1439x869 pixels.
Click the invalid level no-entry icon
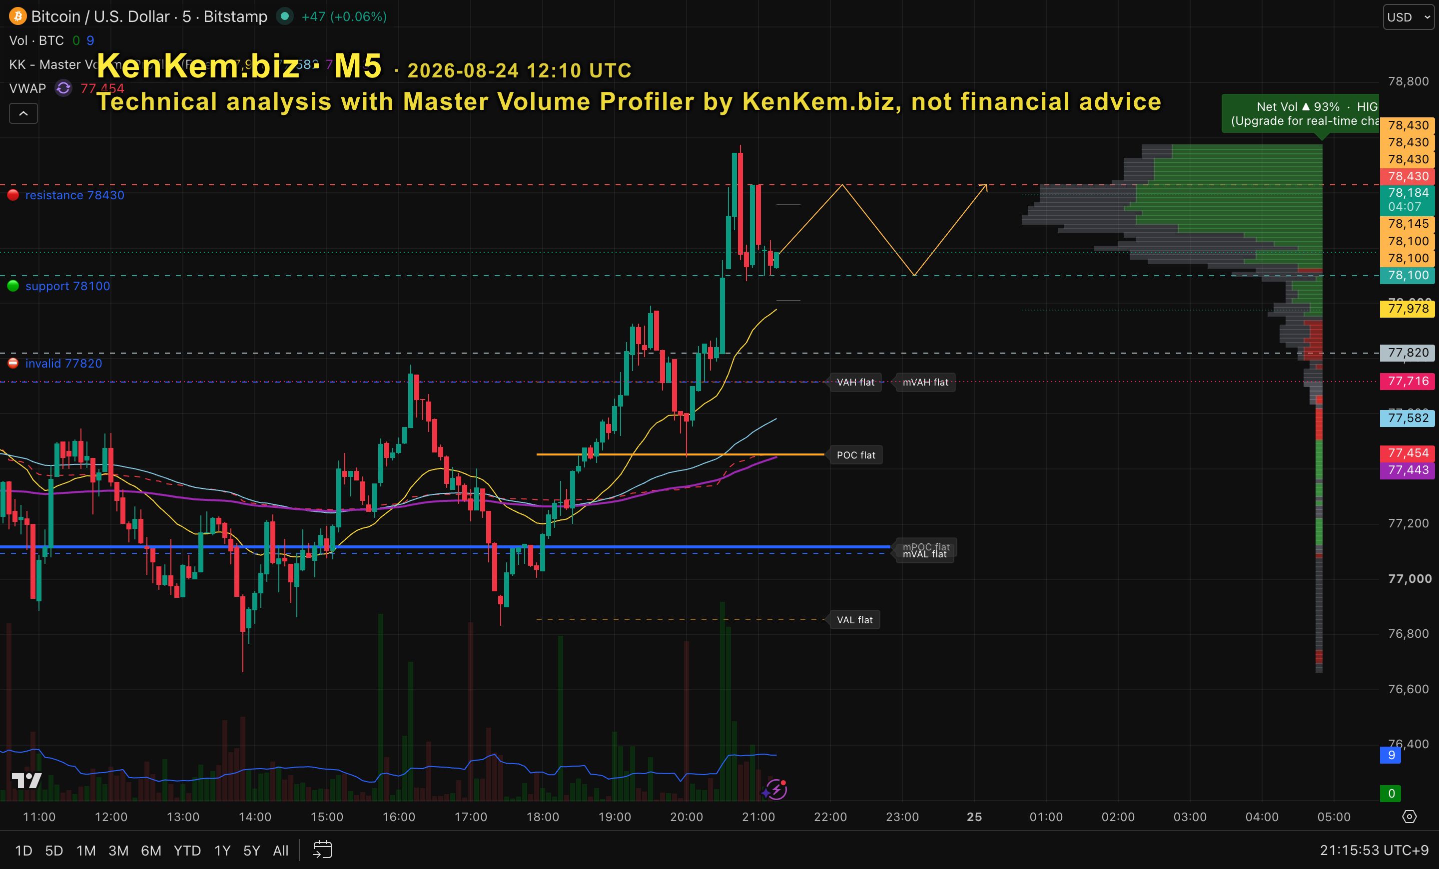point(13,363)
